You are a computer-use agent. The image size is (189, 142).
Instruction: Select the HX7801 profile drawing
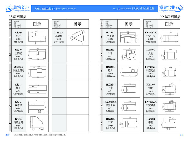pos(129,37)
